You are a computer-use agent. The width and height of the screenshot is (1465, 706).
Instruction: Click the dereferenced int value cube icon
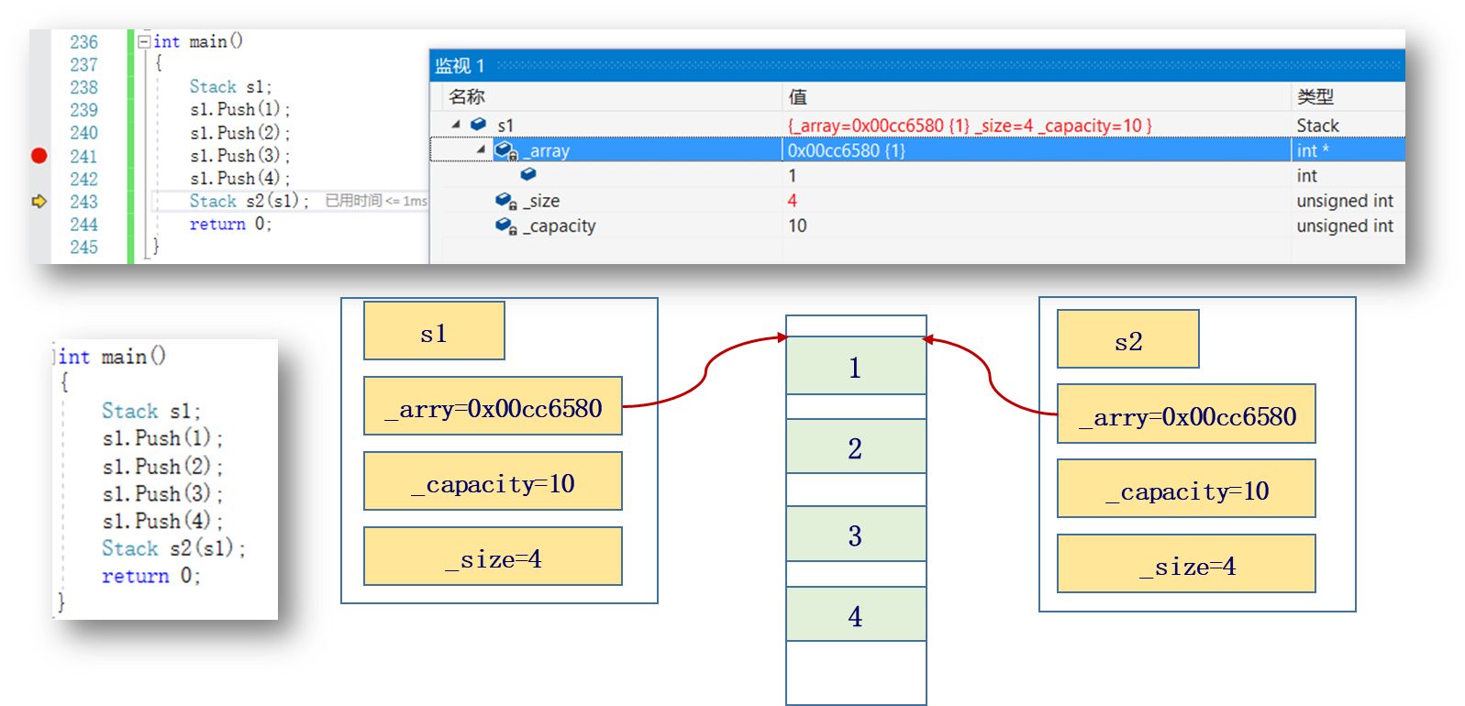pyautogui.click(x=528, y=174)
